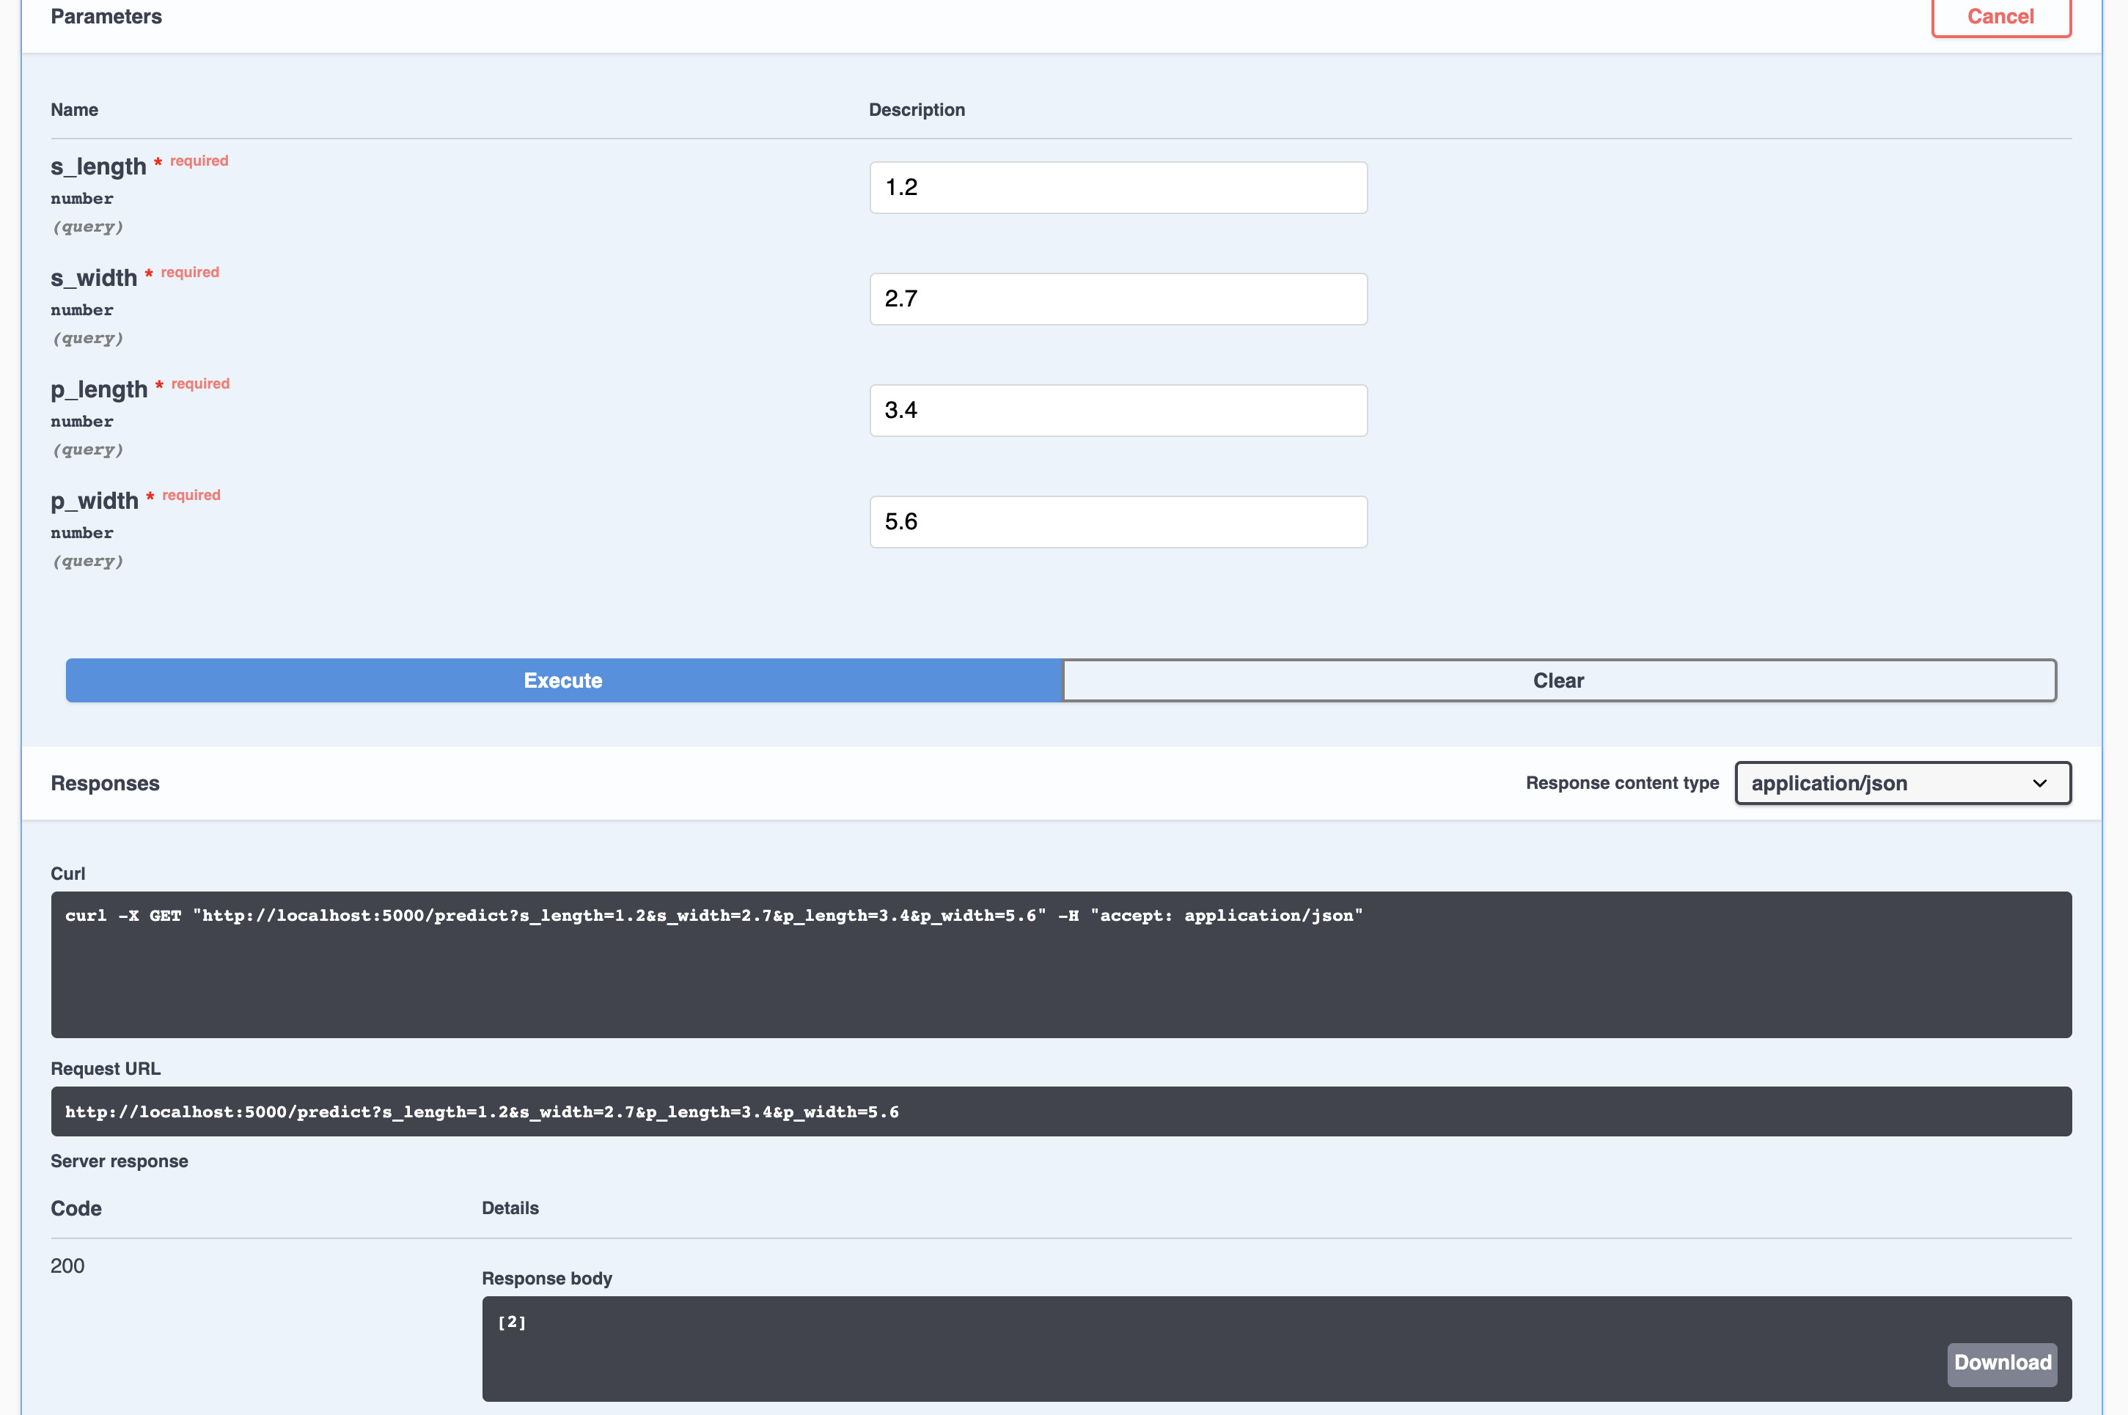Viewport: 2128px width, 1415px height.
Task: Click the curl command code block
Action: pos(1060,964)
